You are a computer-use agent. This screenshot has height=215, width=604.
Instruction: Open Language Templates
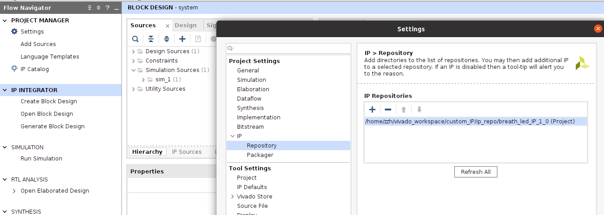coord(50,57)
